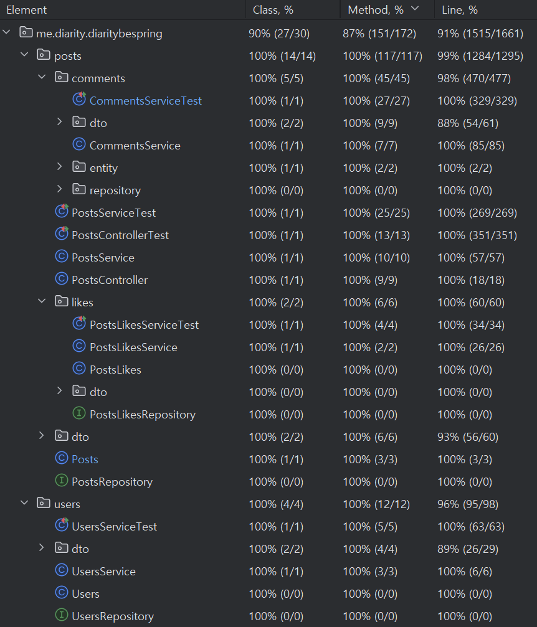Click the PostsControllerTest class icon
The width and height of the screenshot is (537, 627).
click(x=62, y=233)
